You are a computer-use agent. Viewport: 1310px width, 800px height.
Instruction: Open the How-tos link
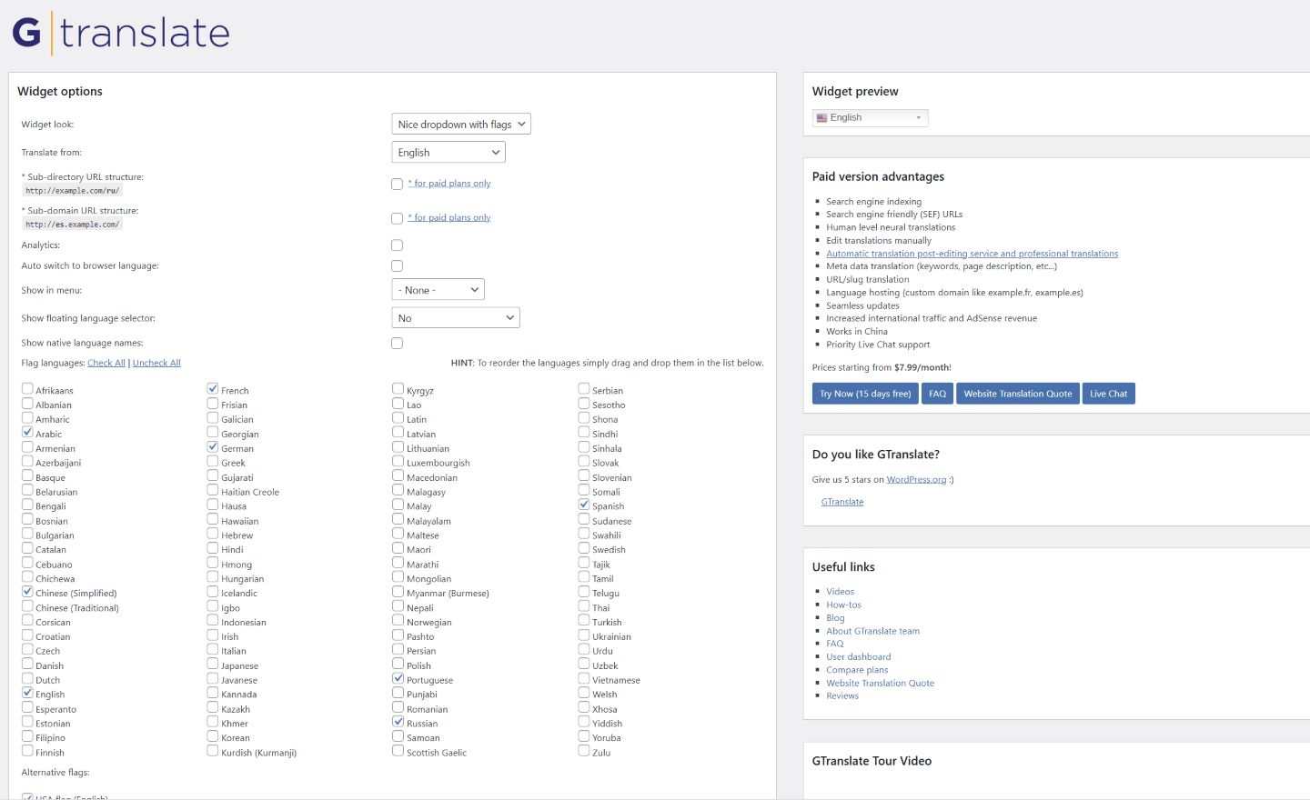[843, 605]
